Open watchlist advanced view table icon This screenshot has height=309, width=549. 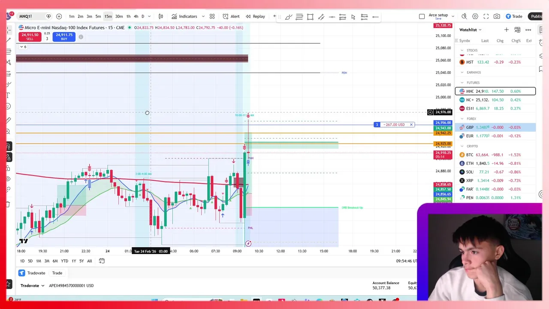coord(517,30)
